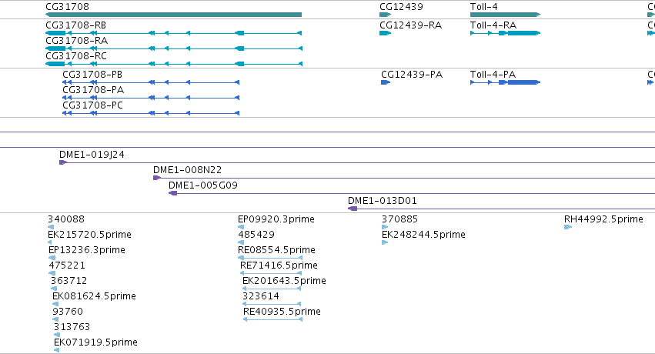The image size is (655, 354).
Task: Click BAC clone DME1-019J24 label
Action: coord(92,155)
